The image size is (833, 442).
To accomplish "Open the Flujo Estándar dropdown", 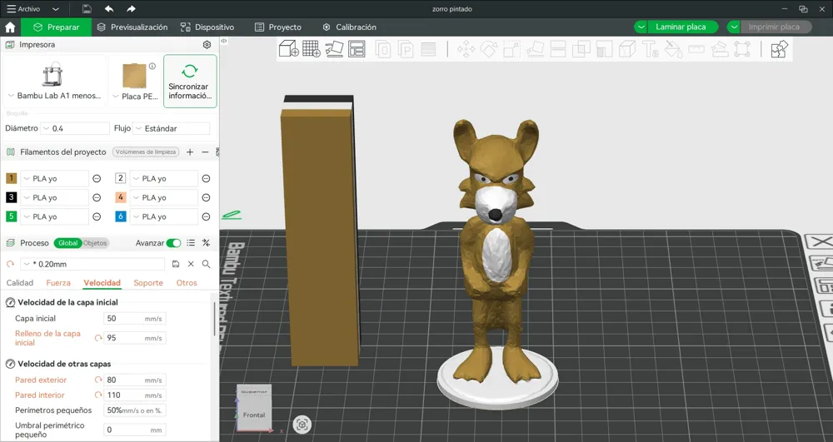I will tap(172, 128).
